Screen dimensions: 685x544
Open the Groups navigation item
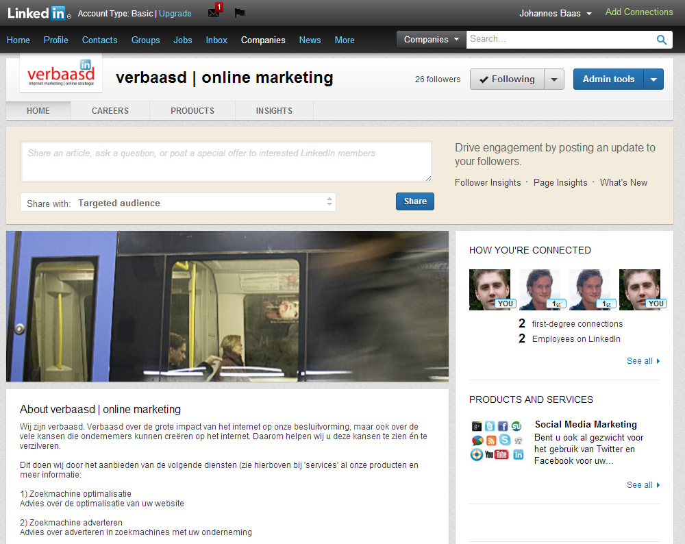[145, 40]
